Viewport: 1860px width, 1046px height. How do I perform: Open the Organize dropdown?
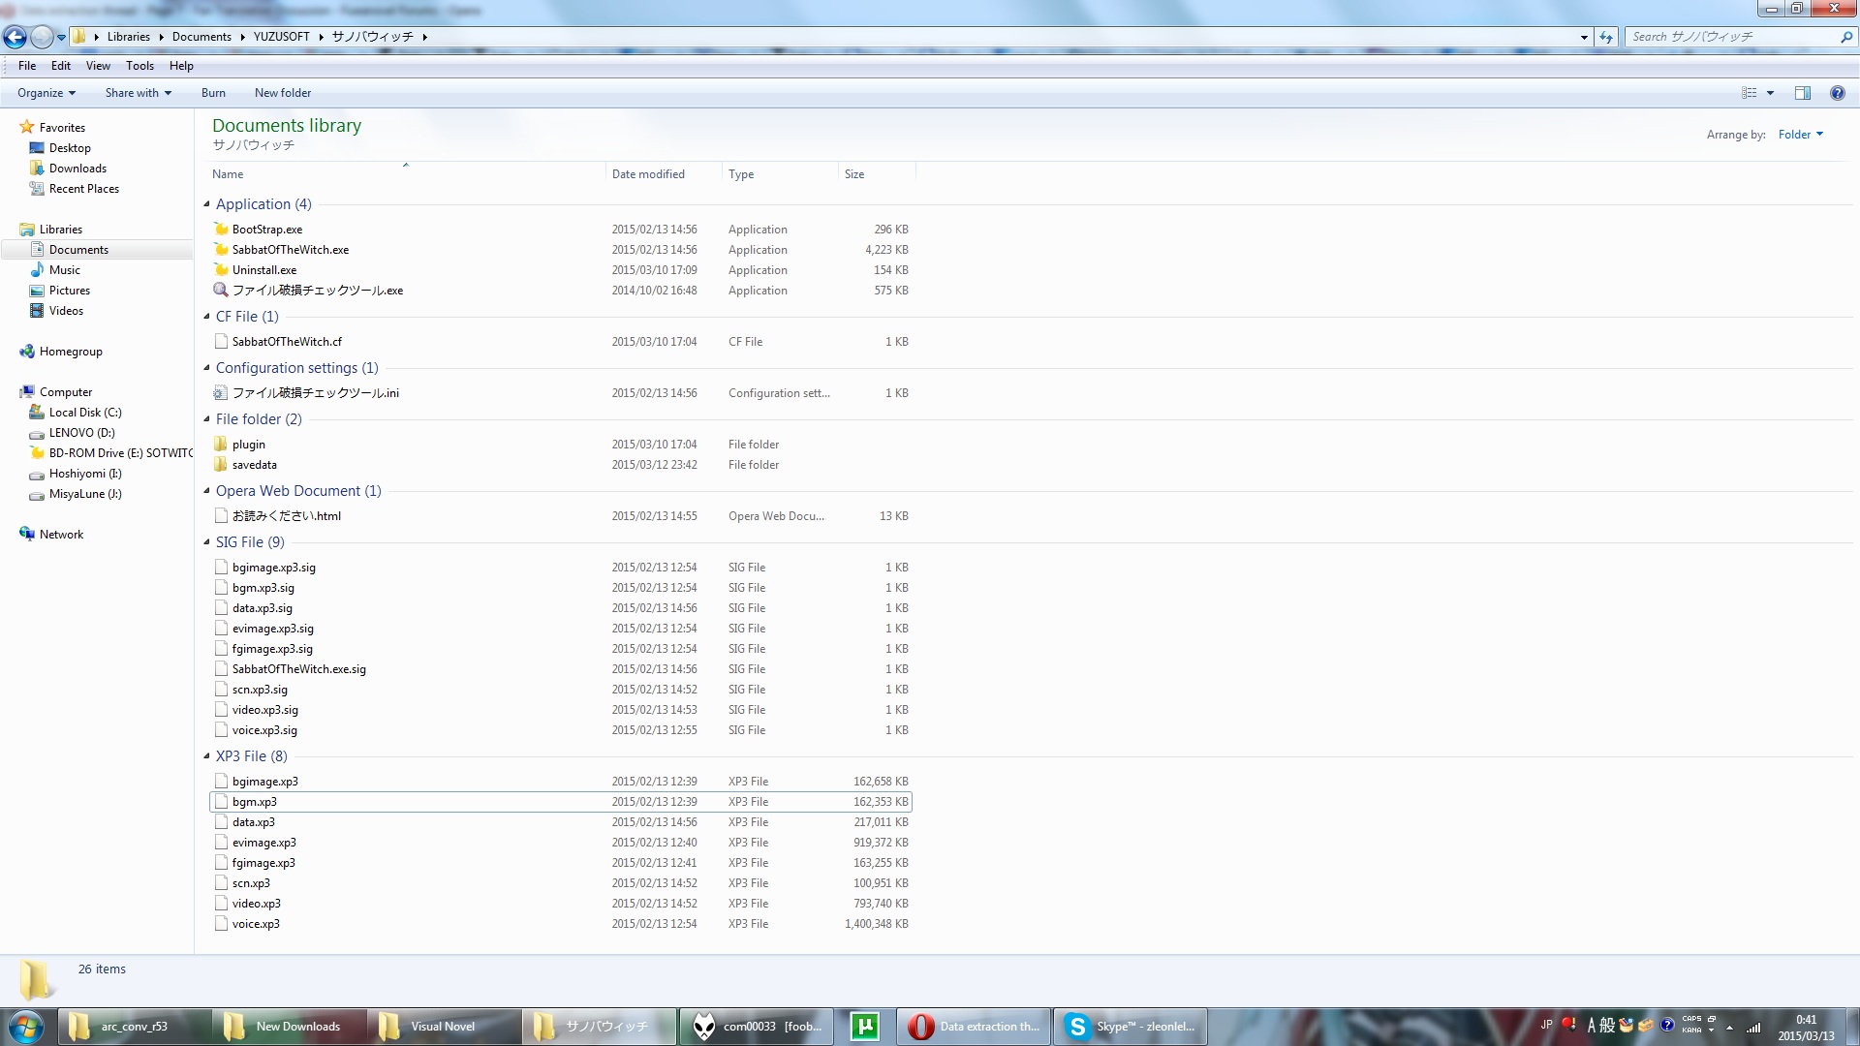coord(46,93)
